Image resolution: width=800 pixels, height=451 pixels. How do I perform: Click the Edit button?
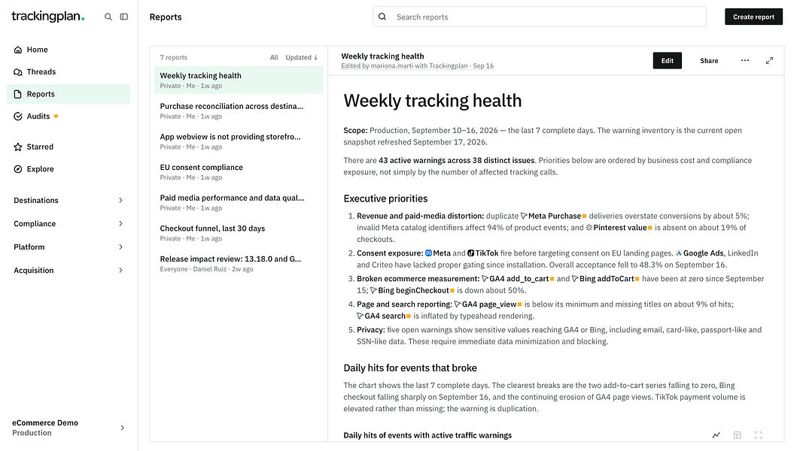(668, 61)
